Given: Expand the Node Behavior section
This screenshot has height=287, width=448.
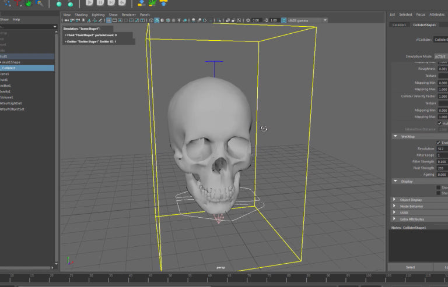Looking at the screenshot, I should [394, 206].
